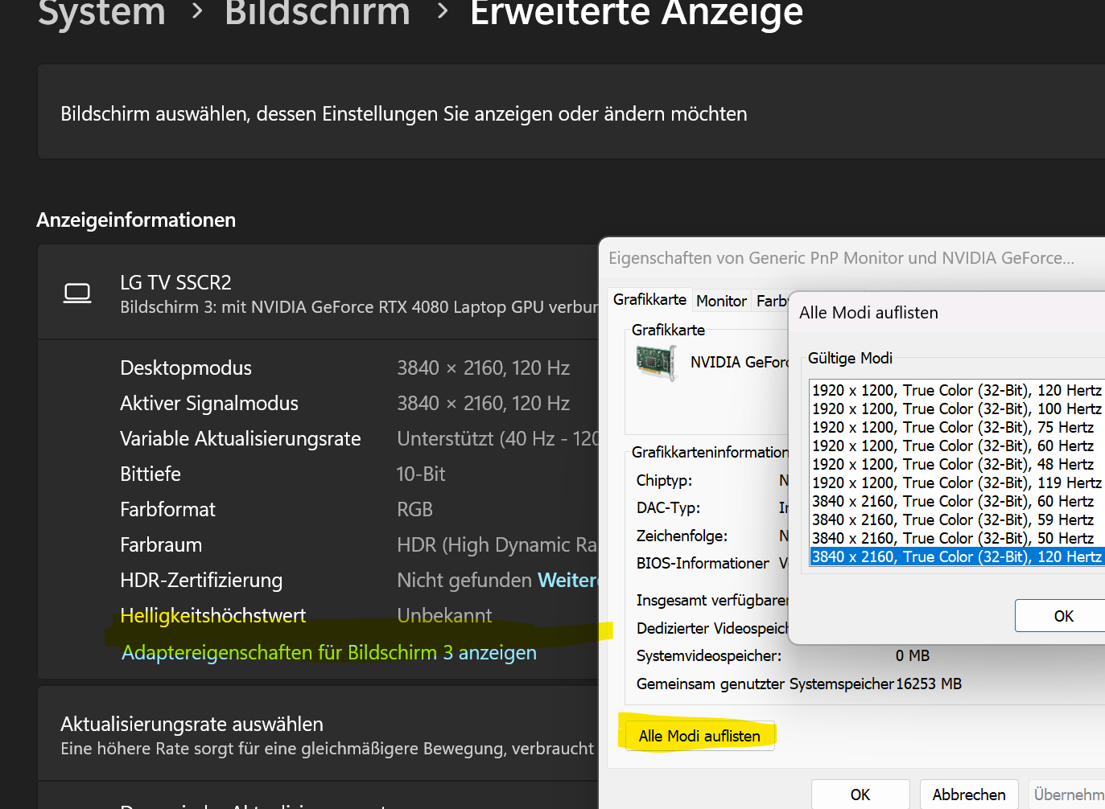Go to System in the breadcrumb
1105x809 pixels.
coord(101,13)
